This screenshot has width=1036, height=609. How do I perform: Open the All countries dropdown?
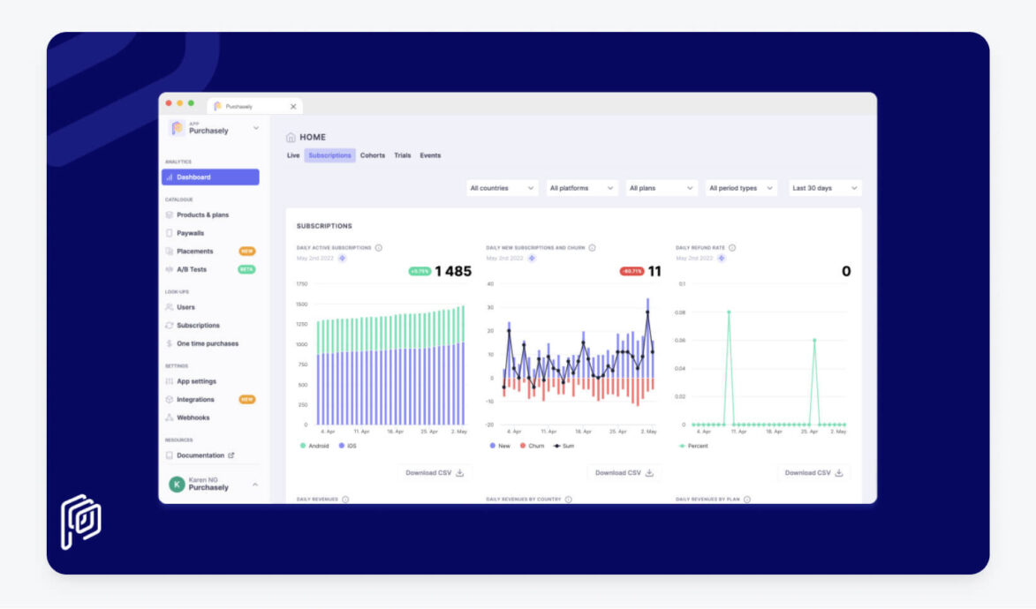pos(502,187)
